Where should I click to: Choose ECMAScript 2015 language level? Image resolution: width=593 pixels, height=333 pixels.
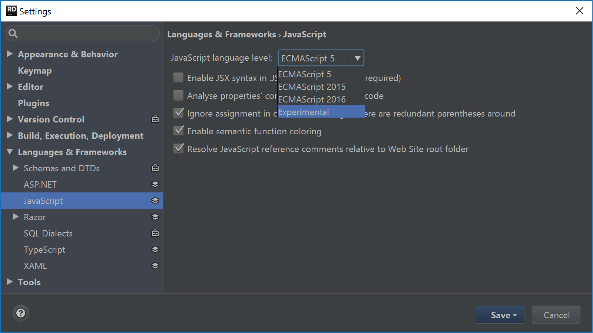(x=321, y=87)
